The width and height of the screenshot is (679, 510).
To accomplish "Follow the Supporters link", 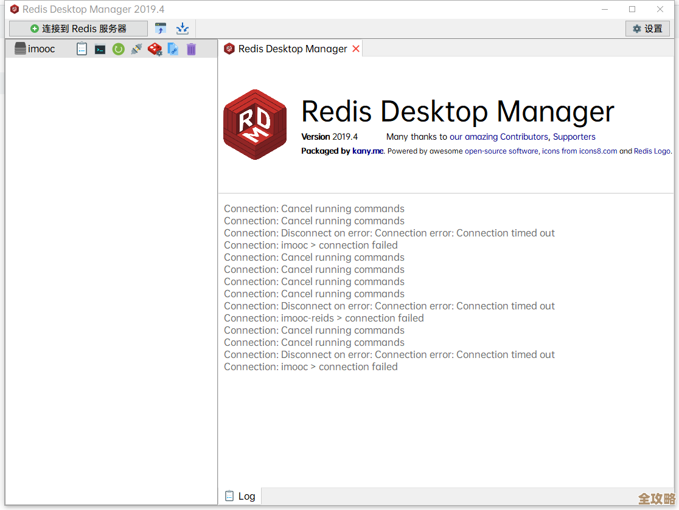I will coord(574,137).
